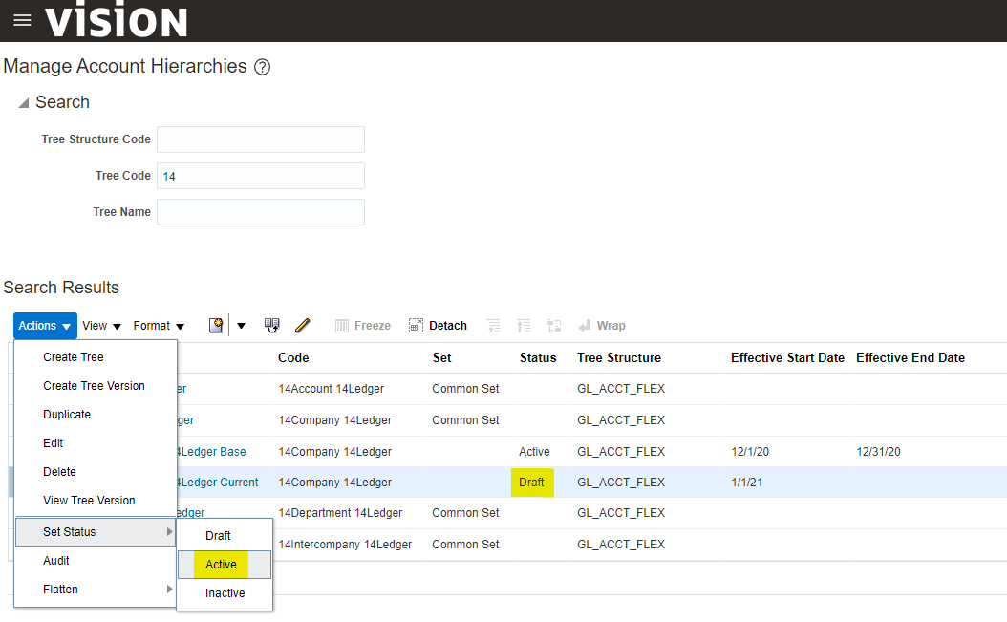Open the hamburger navigation menu
Viewport: 1007px width, 622px height.
click(22, 20)
